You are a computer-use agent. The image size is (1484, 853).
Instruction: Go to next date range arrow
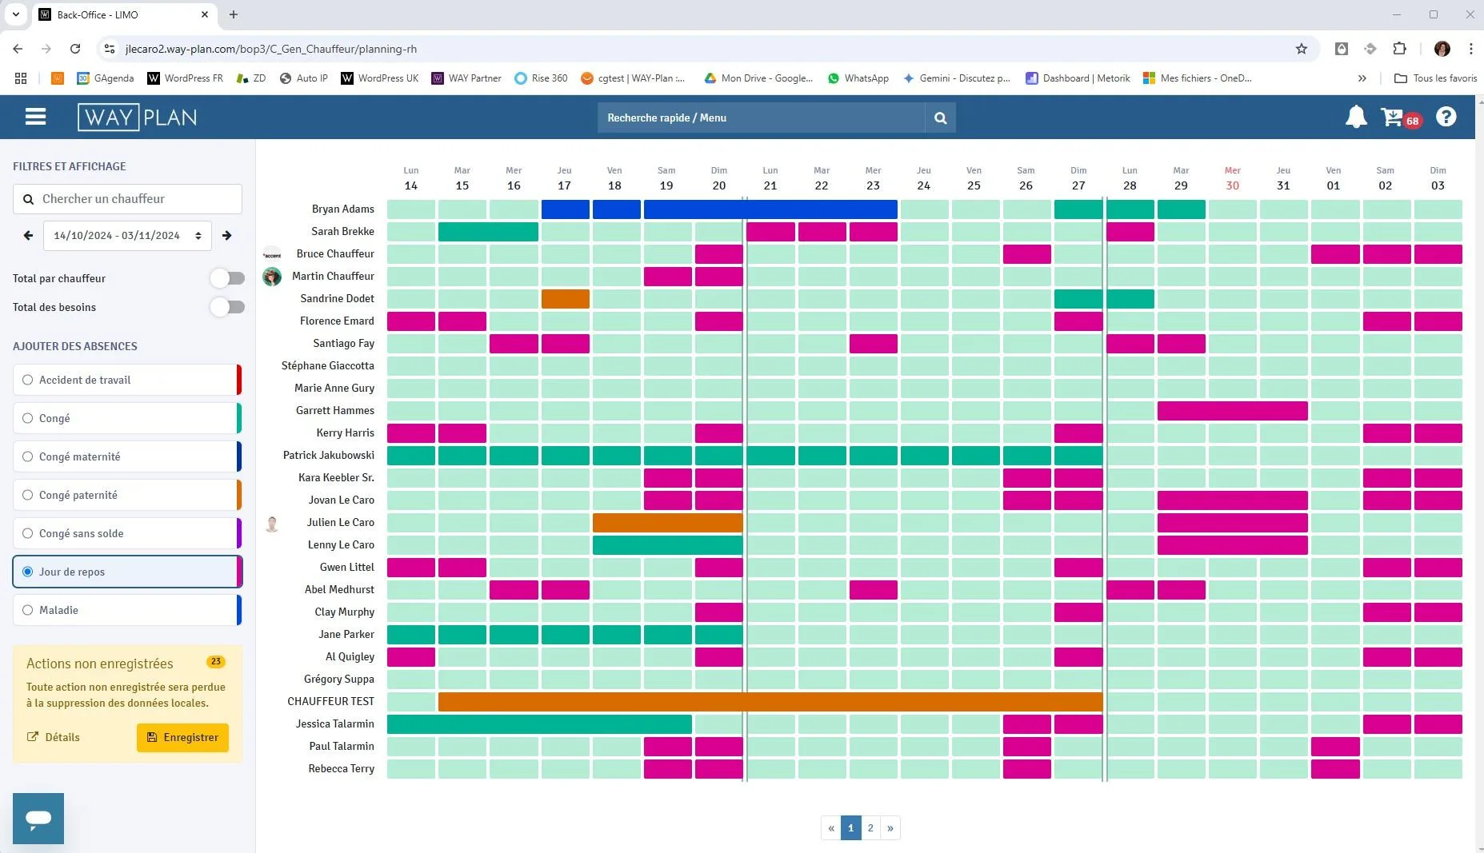(226, 236)
